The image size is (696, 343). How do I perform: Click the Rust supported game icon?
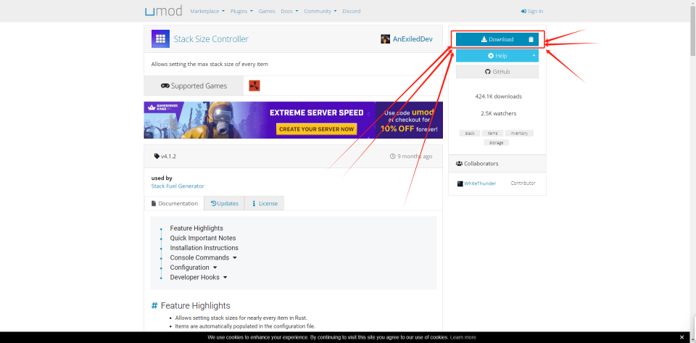click(x=254, y=86)
